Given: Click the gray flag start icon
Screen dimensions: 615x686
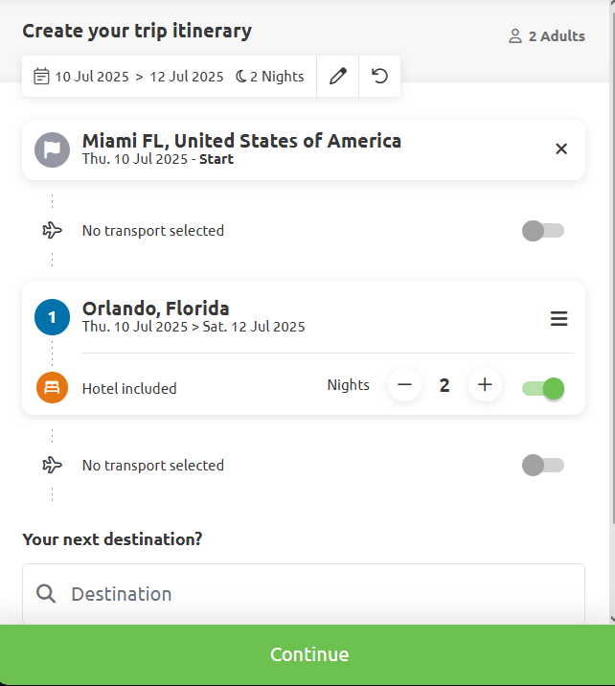Looking at the screenshot, I should (52, 150).
